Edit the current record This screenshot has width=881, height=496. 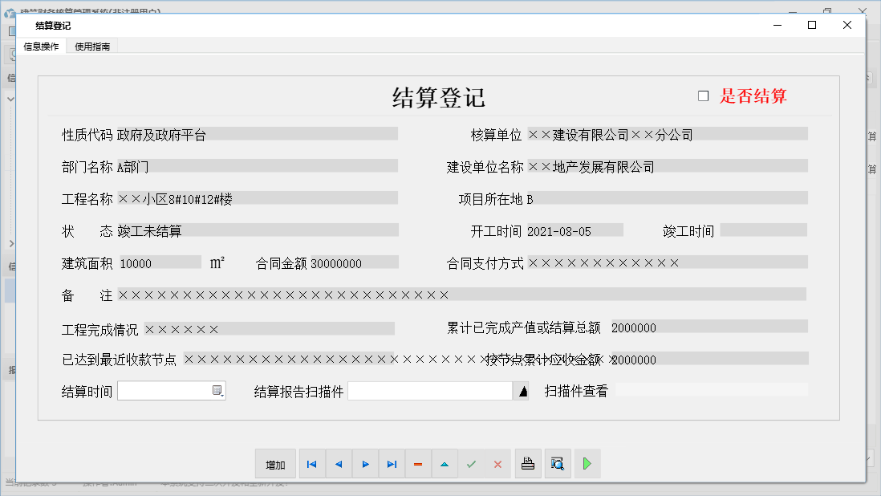[x=445, y=464]
